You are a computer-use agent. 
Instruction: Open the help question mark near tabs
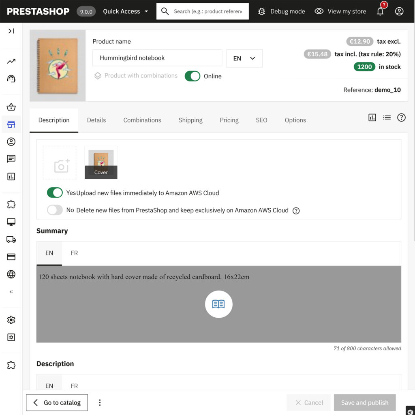[401, 117]
